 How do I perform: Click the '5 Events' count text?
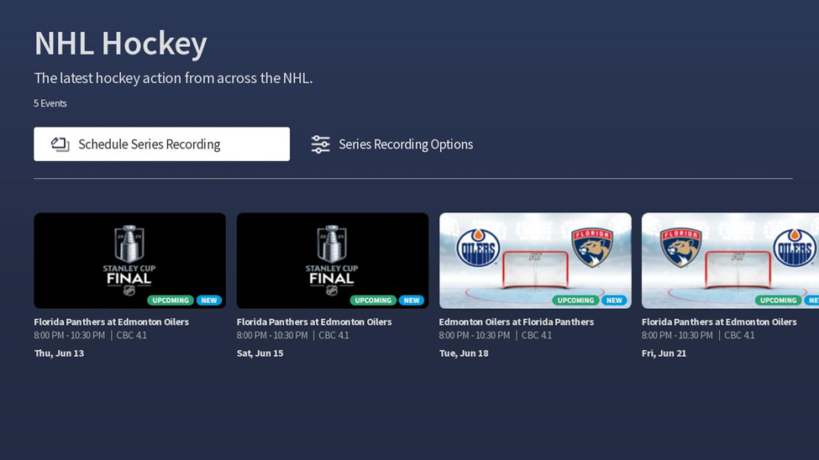50,103
